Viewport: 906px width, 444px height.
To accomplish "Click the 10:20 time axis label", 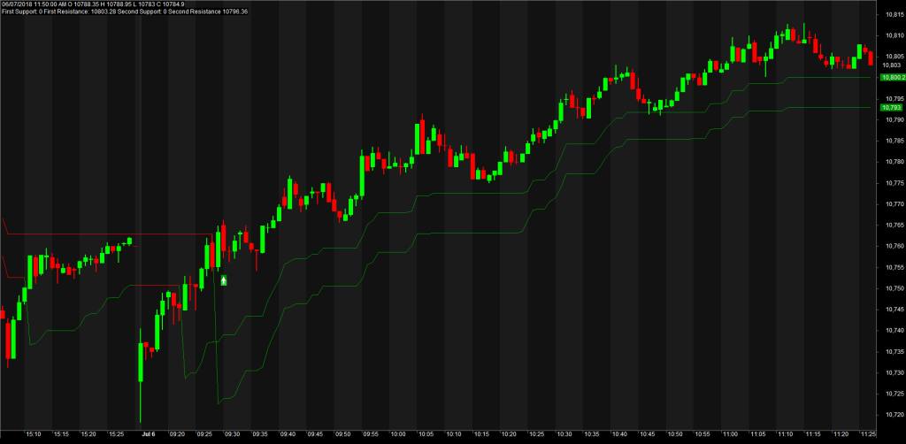I will pos(509,433).
